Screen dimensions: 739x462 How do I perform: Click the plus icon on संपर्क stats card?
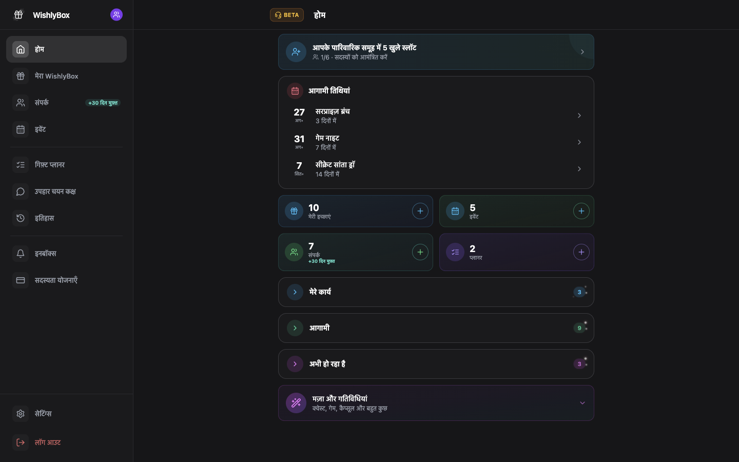420,252
